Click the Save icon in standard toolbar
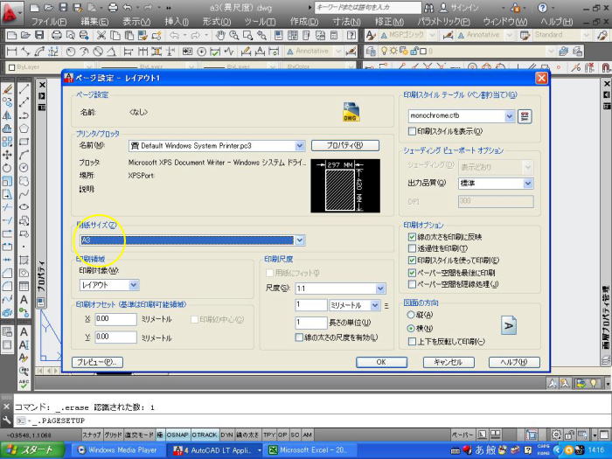The image size is (612, 459). pyautogui.click(x=39, y=36)
